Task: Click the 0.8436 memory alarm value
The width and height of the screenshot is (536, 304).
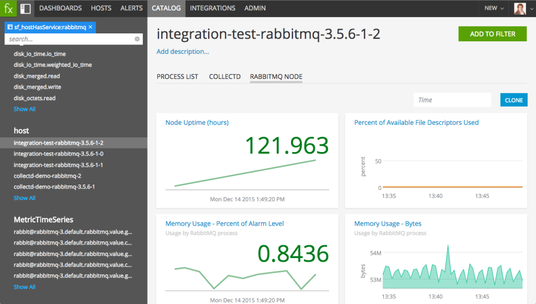Action: pos(293,254)
